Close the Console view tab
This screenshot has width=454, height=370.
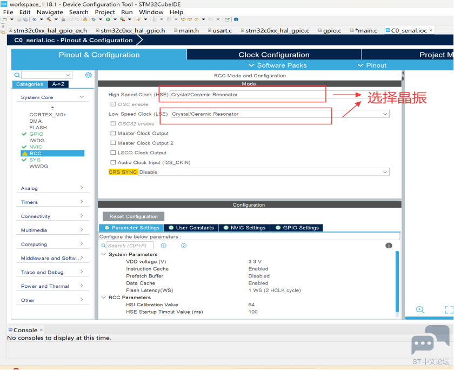pos(41,330)
